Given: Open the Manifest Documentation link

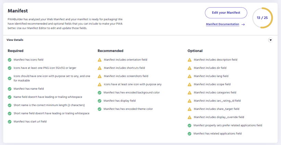Looking at the screenshot, I should [222, 24].
